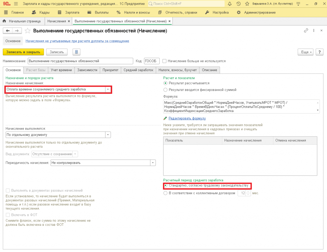The height and width of the screenshot is (252, 327).
Task: Open help question mark button
Action: (319, 52)
